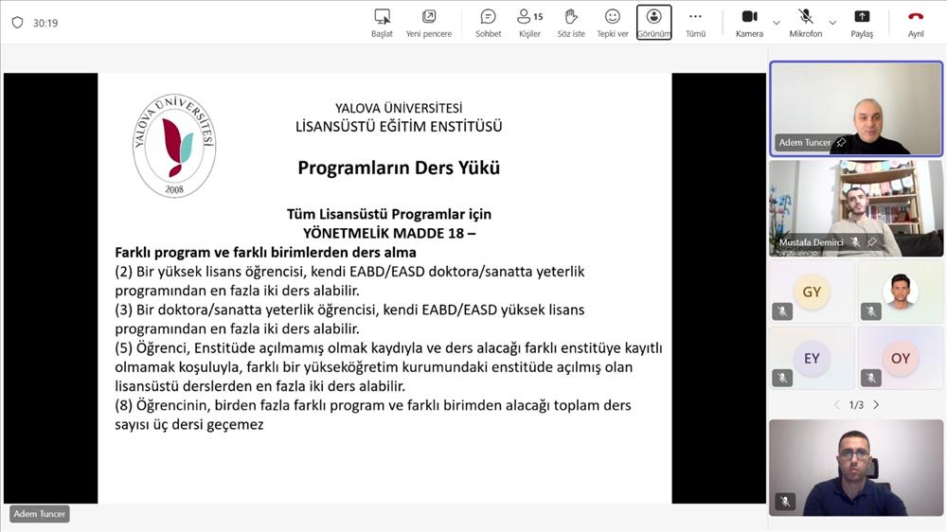
Task: Share your screen with Paylaş
Action: pyautogui.click(x=862, y=23)
